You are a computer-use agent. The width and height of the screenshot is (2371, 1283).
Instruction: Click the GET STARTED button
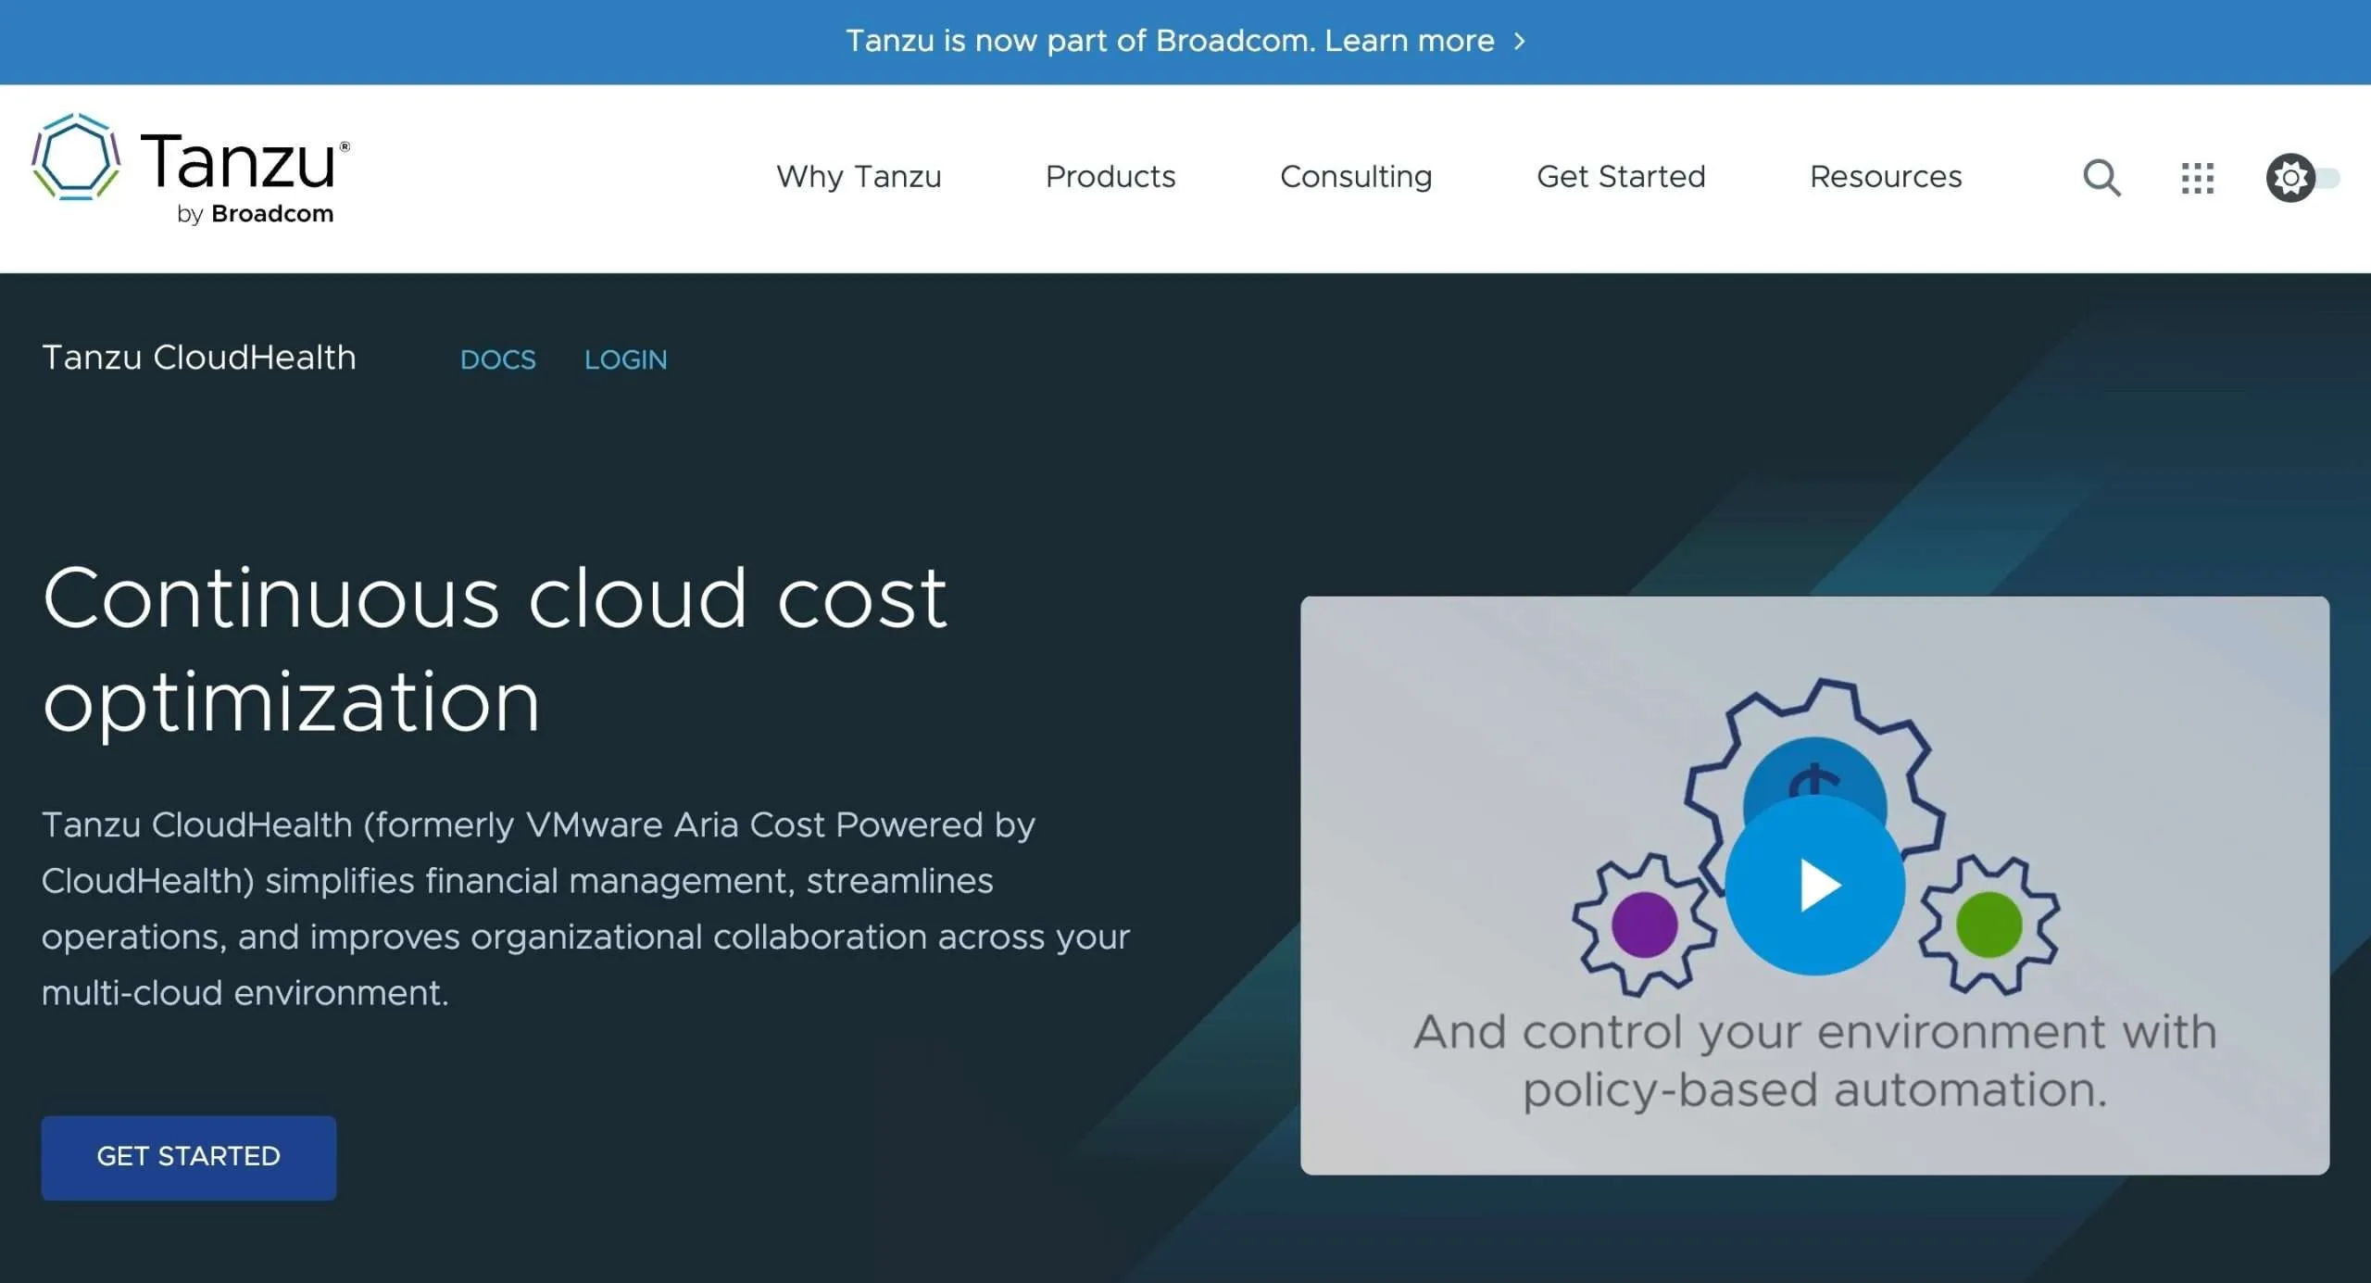pos(189,1157)
